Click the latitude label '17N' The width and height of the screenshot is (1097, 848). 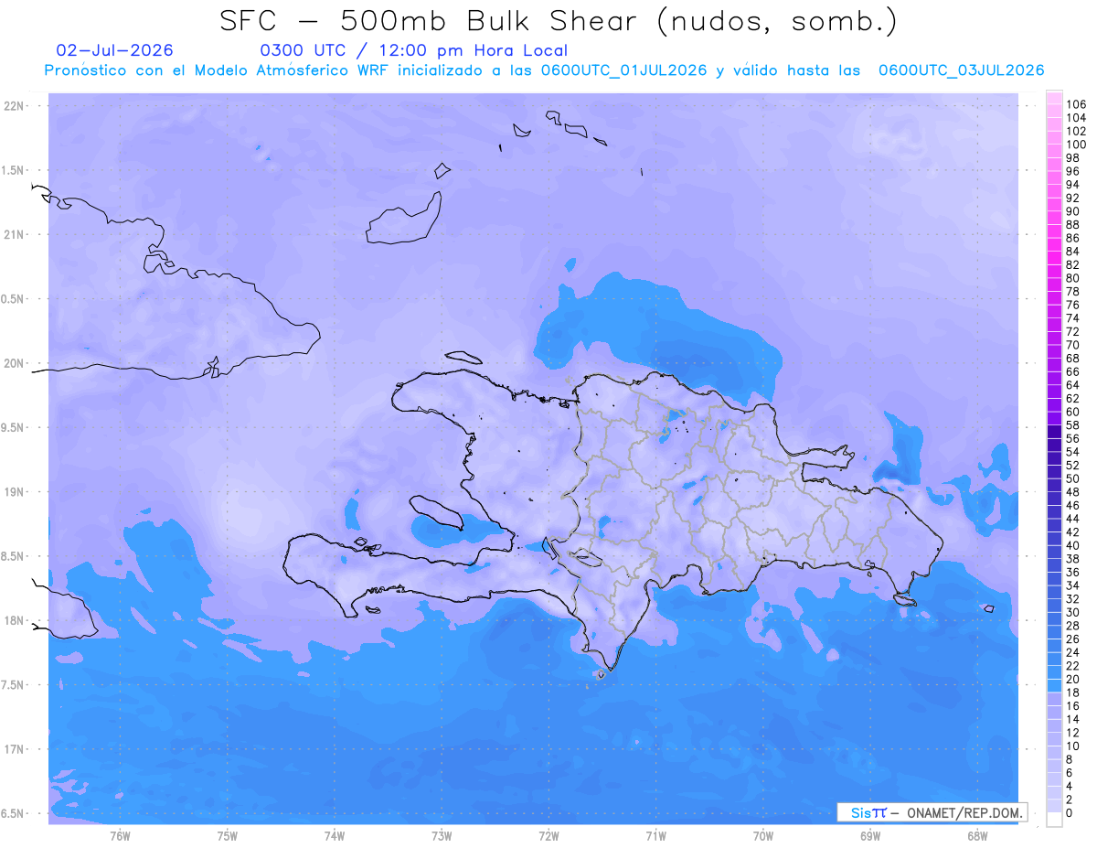coord(14,749)
